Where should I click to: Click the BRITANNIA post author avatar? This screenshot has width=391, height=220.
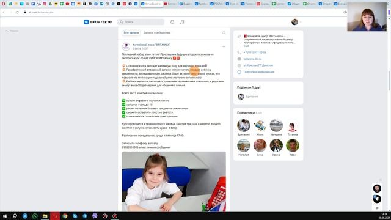click(126, 46)
